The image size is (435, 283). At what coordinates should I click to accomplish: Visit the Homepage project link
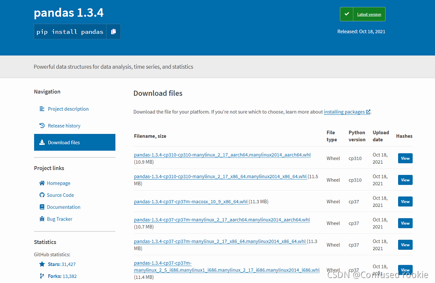[59, 183]
